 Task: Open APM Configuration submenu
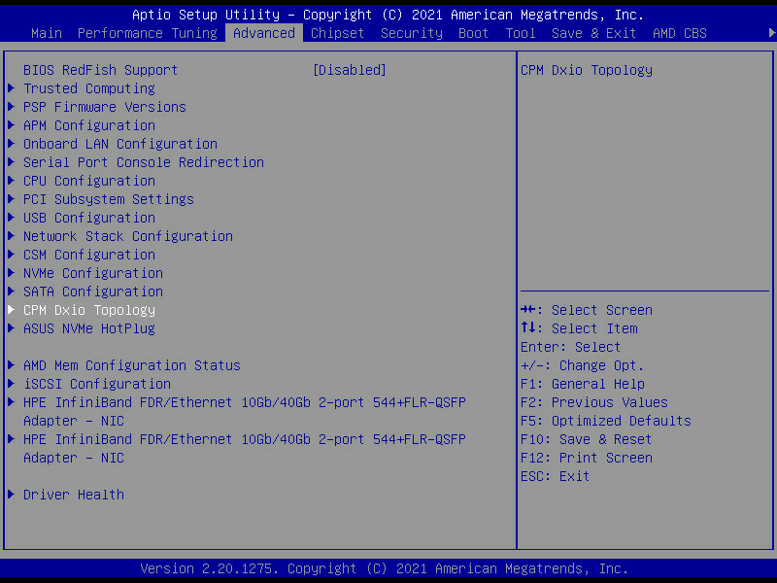[x=88, y=125]
